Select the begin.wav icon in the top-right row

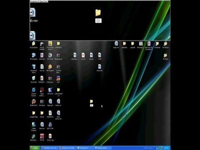[116, 45]
